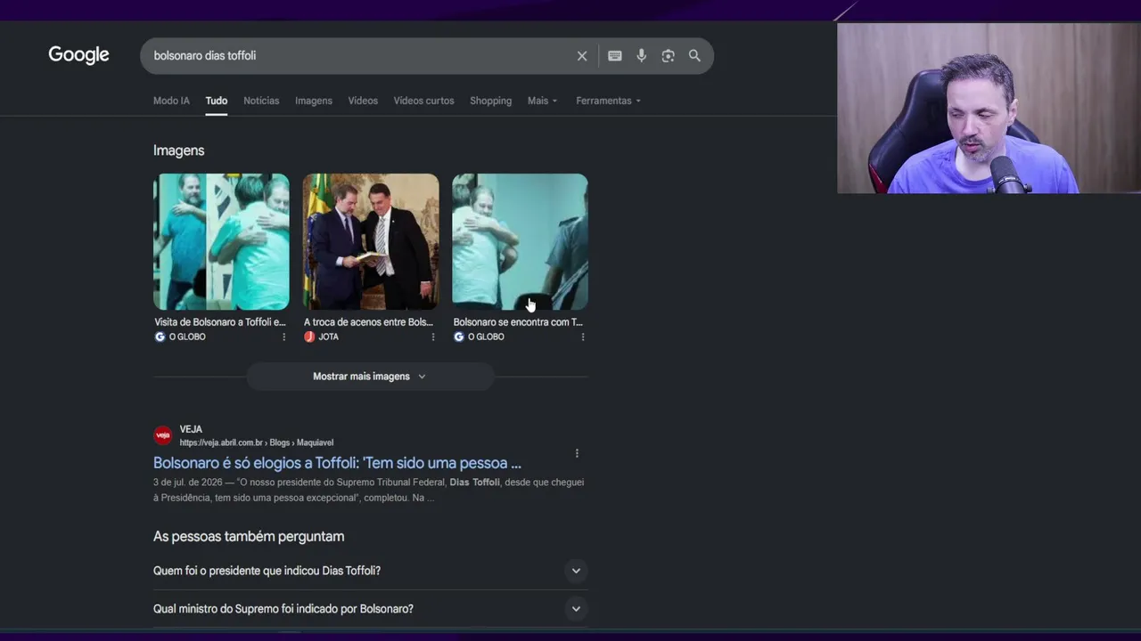Click the 'A troca de acenos entre Bols...' caption
Screen dimensions: 1141x641
368,322
